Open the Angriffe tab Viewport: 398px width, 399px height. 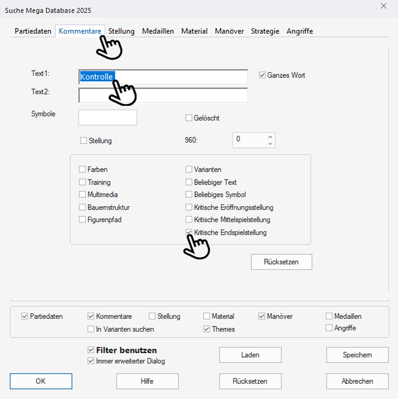pyautogui.click(x=300, y=32)
